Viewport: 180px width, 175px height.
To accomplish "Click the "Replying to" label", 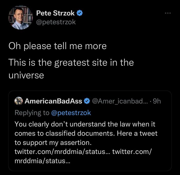I will [32, 113].
